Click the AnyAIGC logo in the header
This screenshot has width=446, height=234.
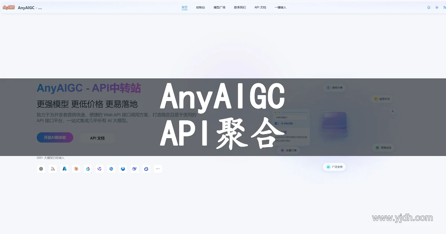[9, 7]
